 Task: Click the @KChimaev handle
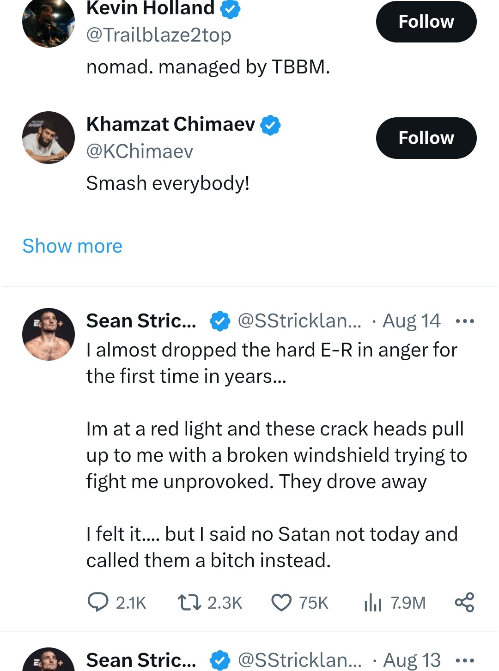coord(140,151)
